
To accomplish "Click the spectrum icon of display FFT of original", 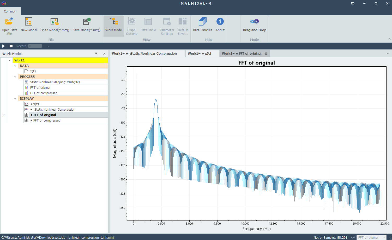I will [x=26, y=115].
